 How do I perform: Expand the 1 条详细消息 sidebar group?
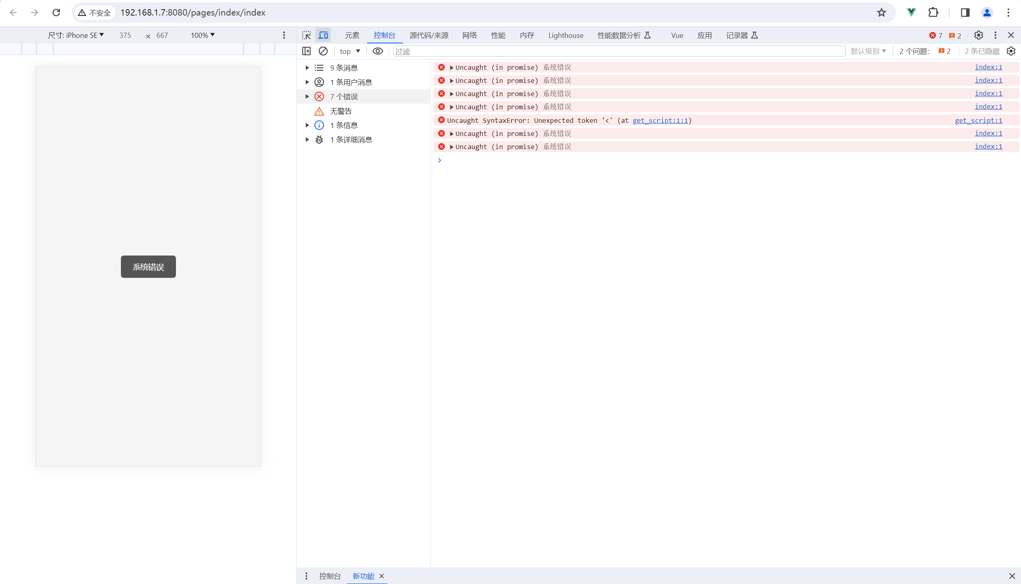coord(307,140)
